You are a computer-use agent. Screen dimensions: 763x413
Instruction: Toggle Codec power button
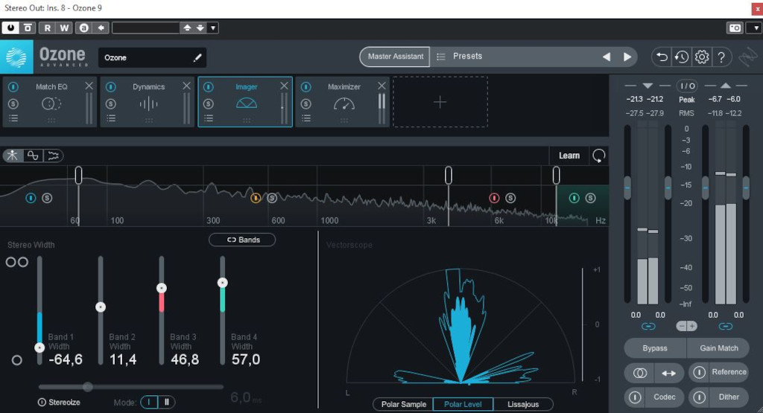pos(635,397)
